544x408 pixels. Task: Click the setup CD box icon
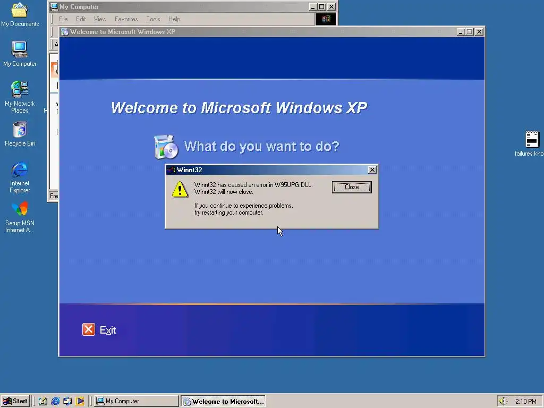click(166, 147)
